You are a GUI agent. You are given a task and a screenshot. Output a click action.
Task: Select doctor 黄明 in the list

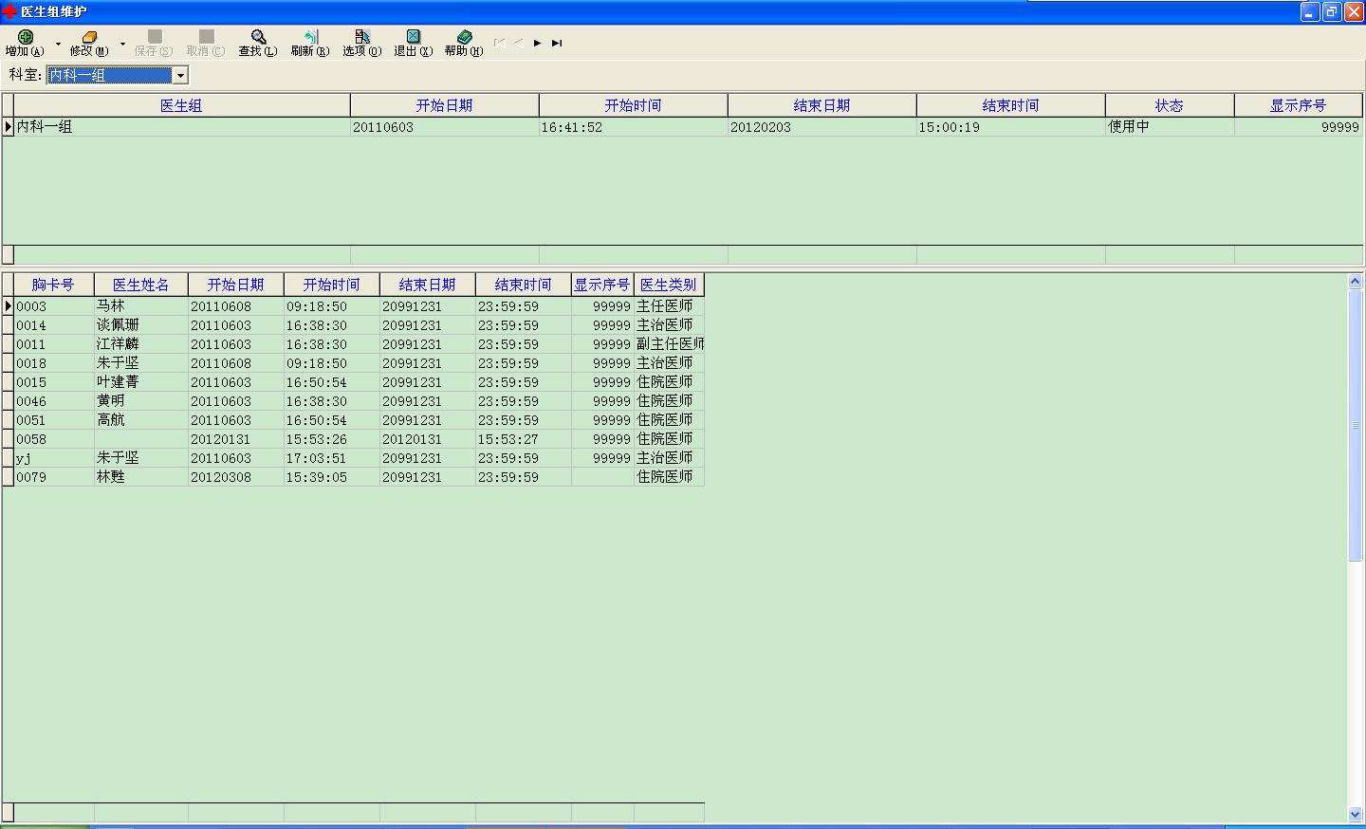tap(141, 401)
